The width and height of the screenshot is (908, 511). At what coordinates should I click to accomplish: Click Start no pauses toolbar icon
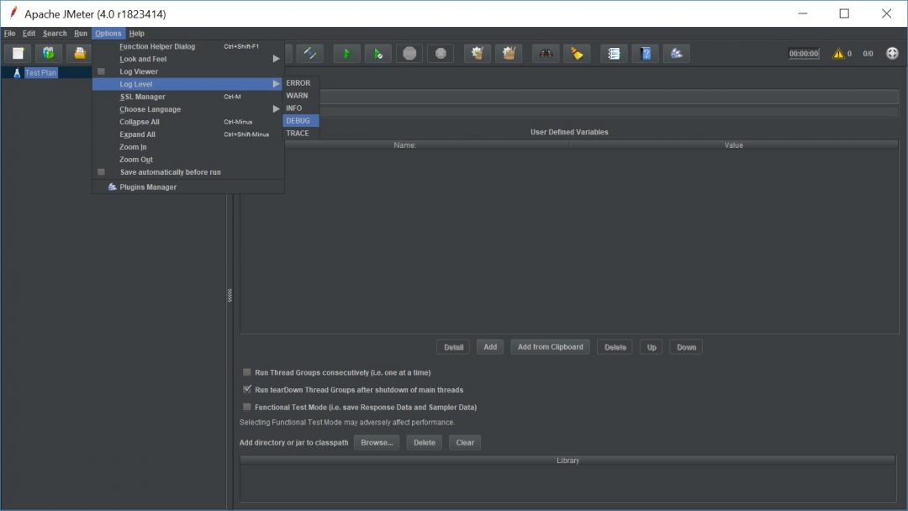[378, 54]
